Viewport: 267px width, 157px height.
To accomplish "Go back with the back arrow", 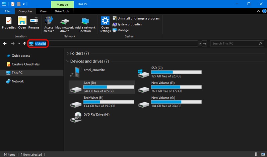I will pyautogui.click(x=5, y=44).
